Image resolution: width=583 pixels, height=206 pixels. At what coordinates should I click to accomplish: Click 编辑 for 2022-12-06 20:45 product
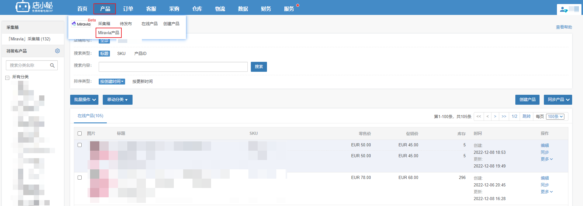click(x=545, y=178)
